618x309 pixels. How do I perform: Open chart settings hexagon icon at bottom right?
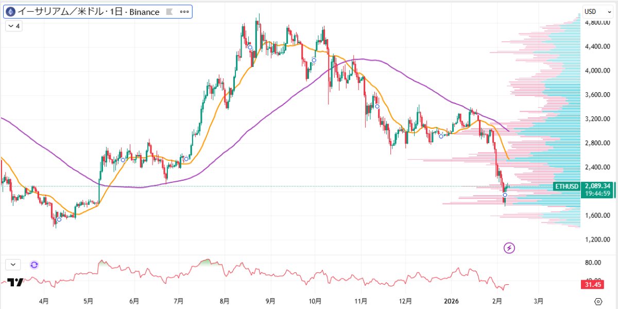pyautogui.click(x=598, y=301)
